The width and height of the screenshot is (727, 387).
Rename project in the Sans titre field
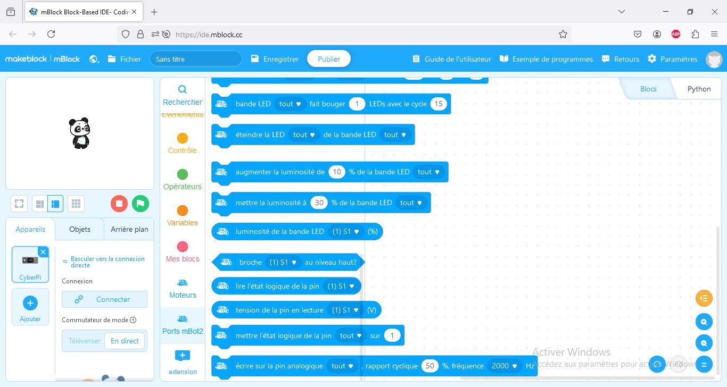[x=195, y=59]
